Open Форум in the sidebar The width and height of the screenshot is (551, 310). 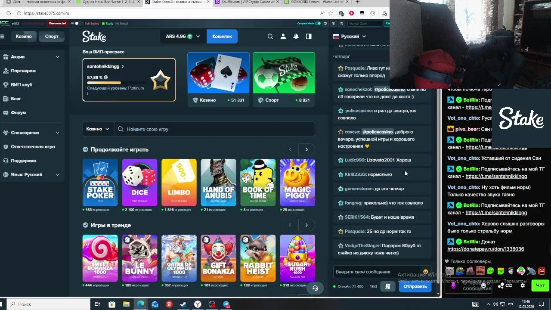(x=19, y=113)
